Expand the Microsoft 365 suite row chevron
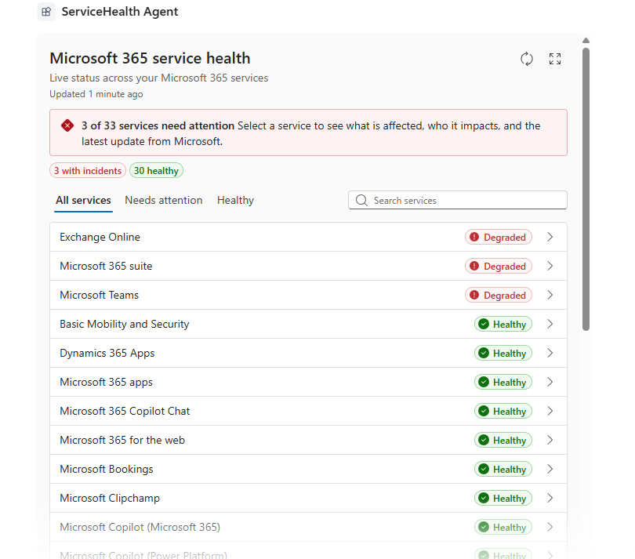 550,266
